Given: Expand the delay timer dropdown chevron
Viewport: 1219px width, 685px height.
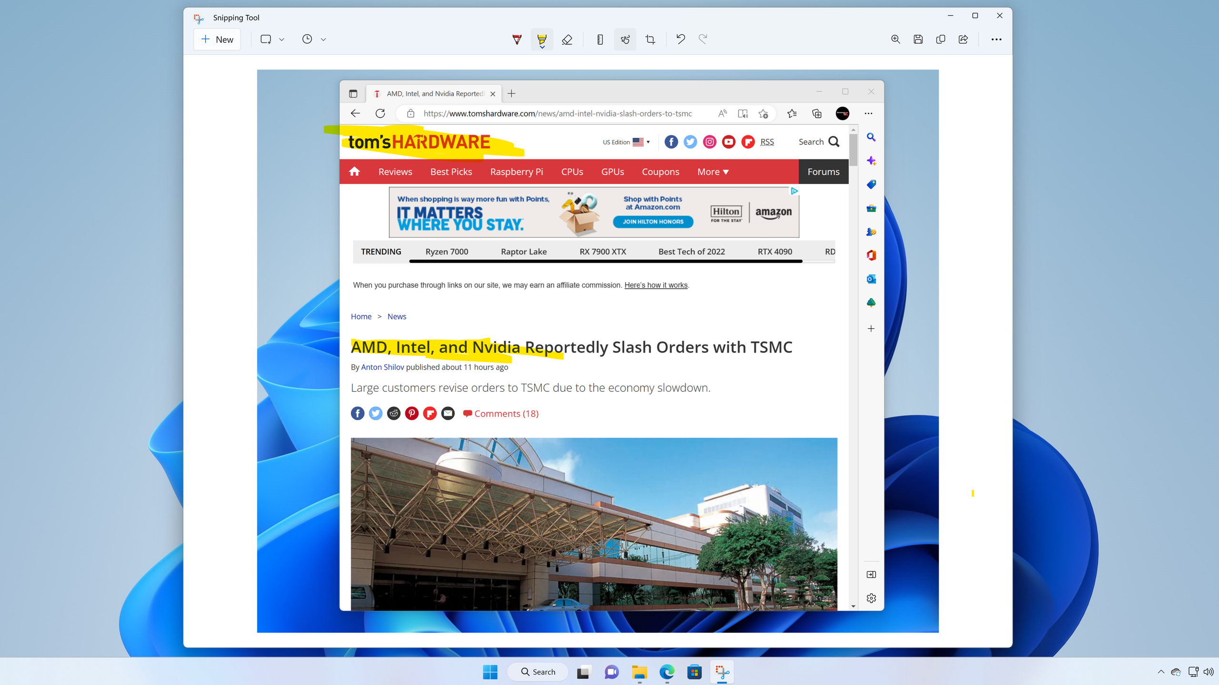Looking at the screenshot, I should [323, 39].
